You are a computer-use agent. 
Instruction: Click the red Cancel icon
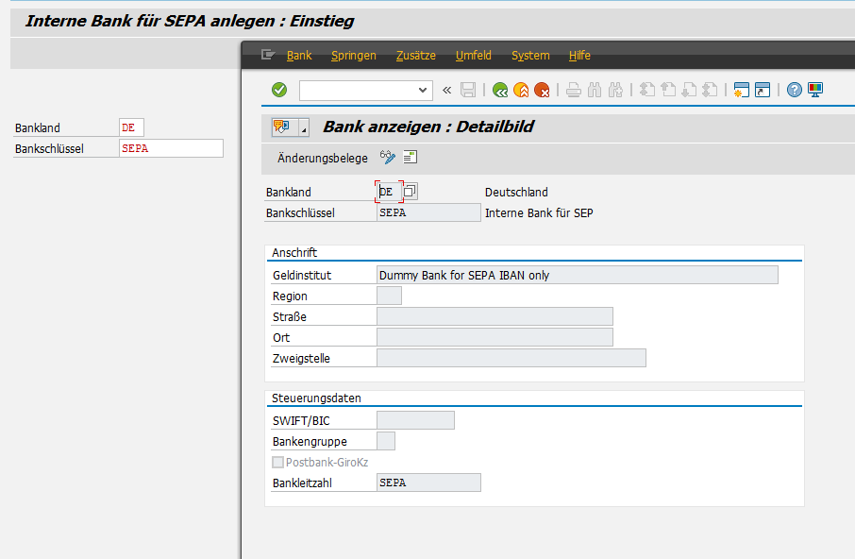coord(542,91)
